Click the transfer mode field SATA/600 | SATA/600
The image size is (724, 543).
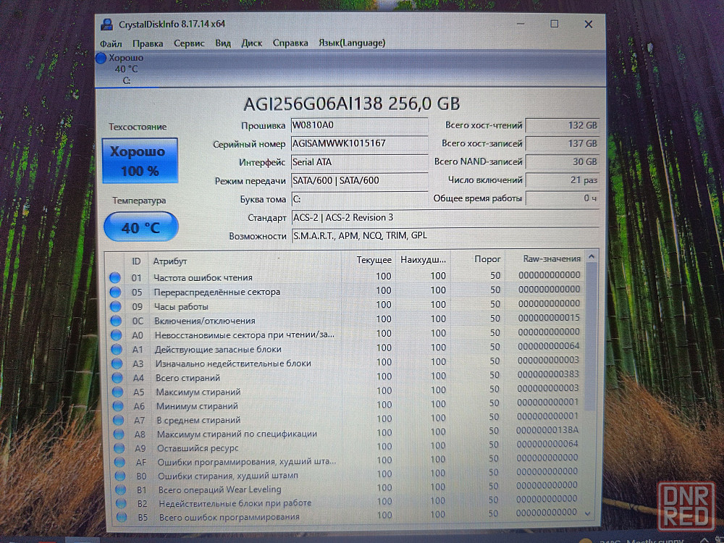[359, 180]
